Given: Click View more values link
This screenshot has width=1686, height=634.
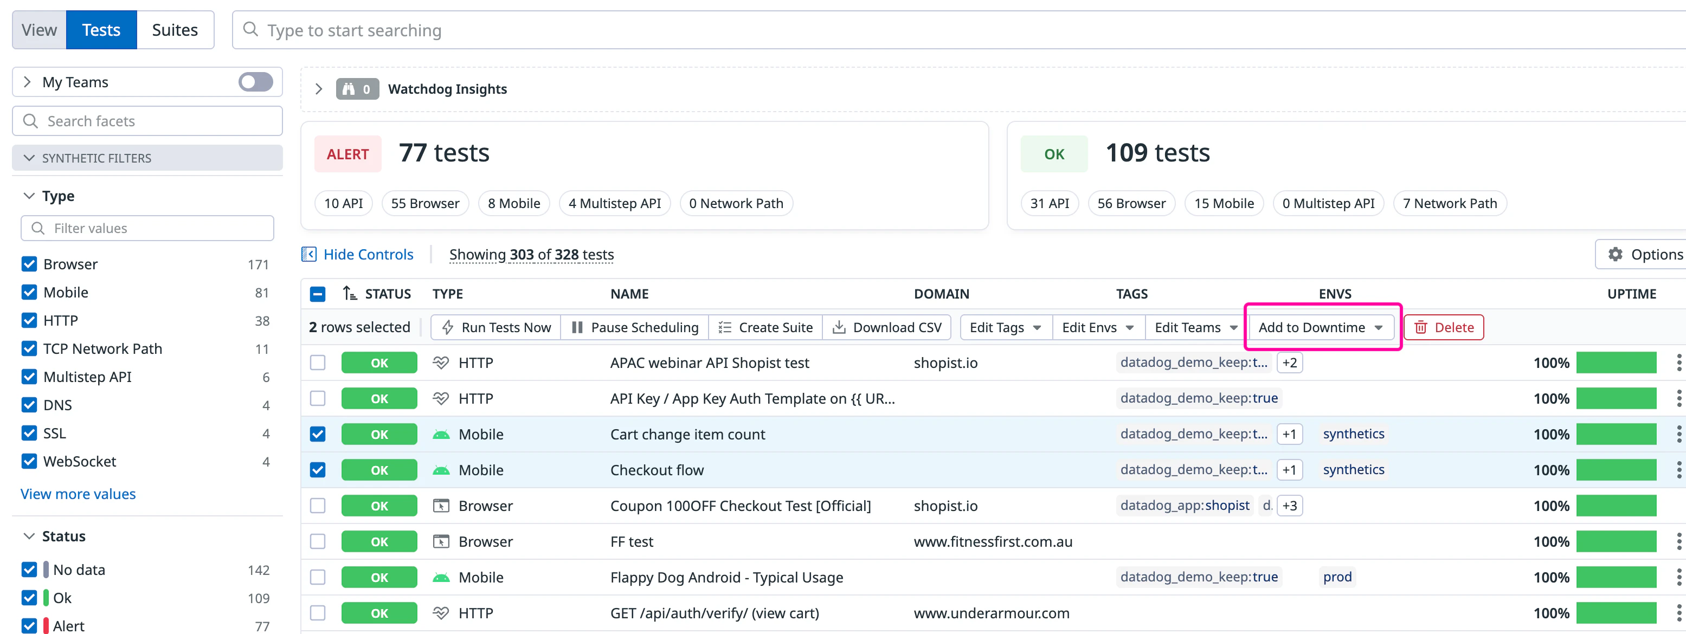Looking at the screenshot, I should click(78, 494).
